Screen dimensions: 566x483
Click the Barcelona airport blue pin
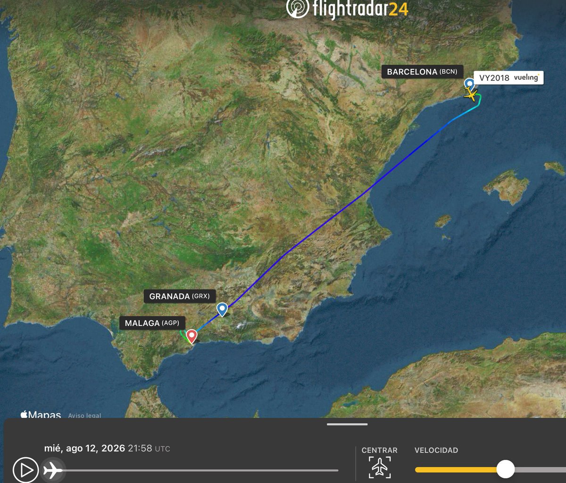[469, 84]
